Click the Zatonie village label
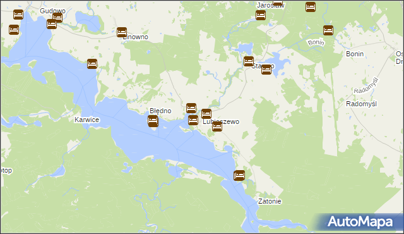The width and height of the screenshot is (404, 234). 270,201
